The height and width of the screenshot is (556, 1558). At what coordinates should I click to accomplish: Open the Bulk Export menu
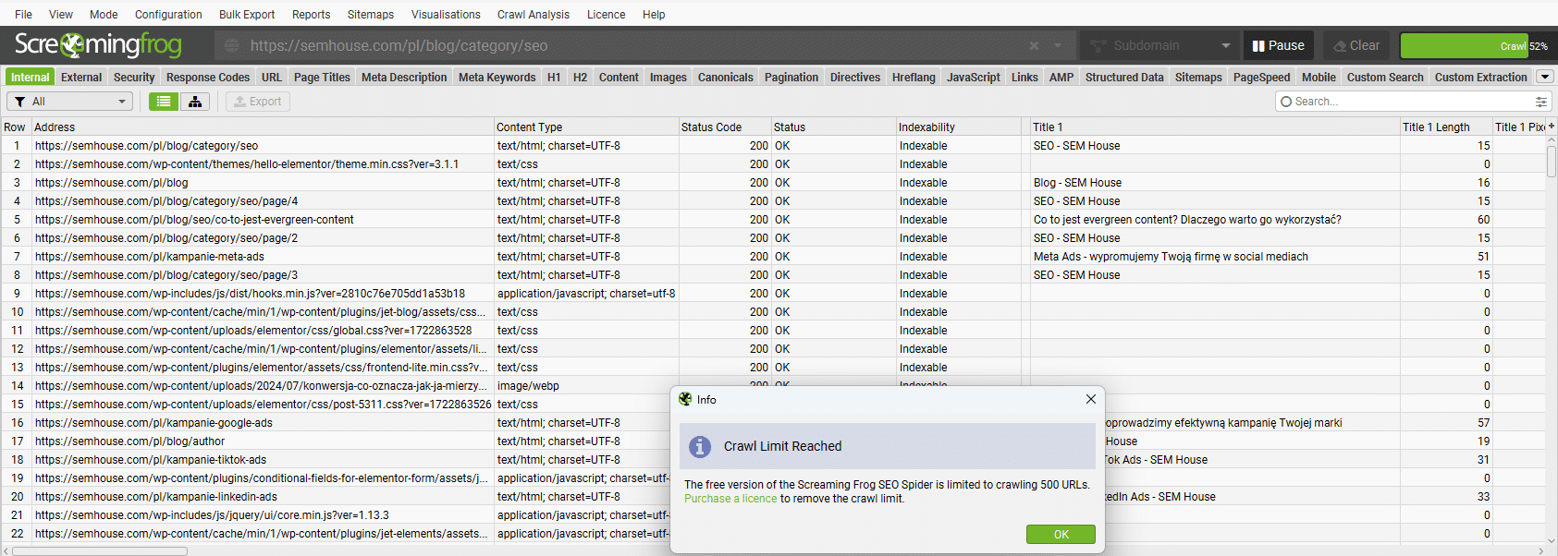tap(247, 14)
